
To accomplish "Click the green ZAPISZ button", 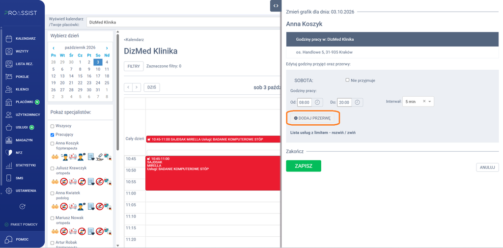I will [304, 166].
